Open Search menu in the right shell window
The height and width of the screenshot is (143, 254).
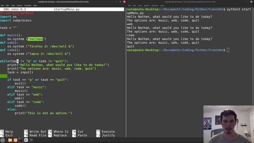146,6
